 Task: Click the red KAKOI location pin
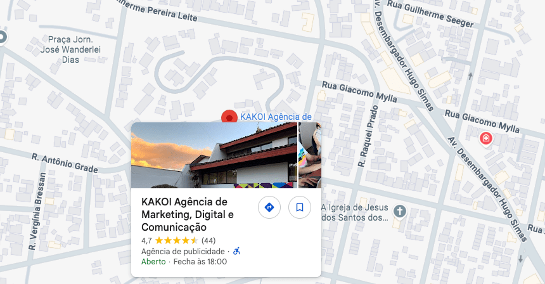tap(229, 117)
